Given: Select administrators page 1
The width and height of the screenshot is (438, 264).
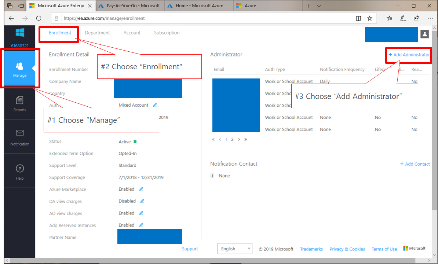Looking at the screenshot, I should [x=227, y=140].
